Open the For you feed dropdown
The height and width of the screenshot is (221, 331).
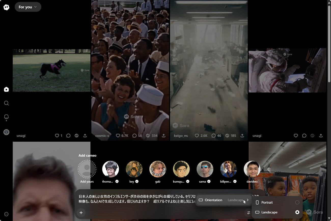[28, 7]
